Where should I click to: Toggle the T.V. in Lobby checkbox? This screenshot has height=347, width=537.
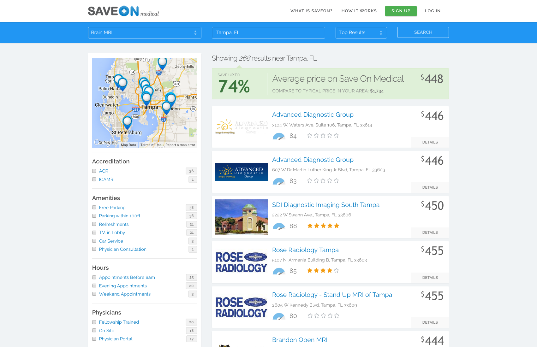coord(94,232)
